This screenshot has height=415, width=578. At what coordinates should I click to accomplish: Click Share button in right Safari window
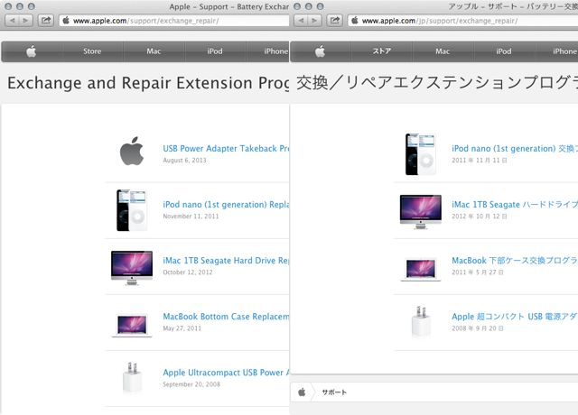pos(335,20)
